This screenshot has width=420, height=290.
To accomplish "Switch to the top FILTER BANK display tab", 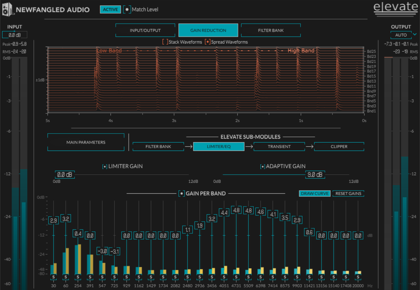I will [x=271, y=30].
